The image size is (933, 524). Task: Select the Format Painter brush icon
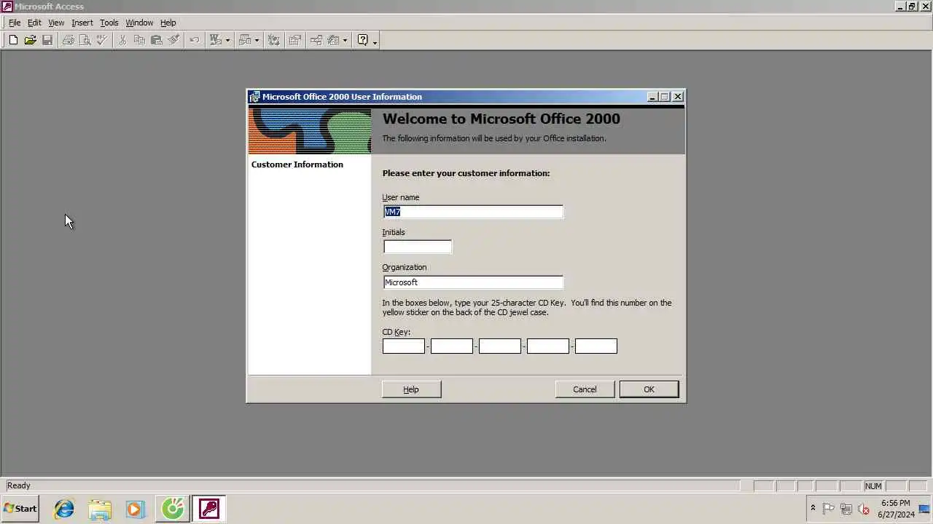click(x=173, y=40)
